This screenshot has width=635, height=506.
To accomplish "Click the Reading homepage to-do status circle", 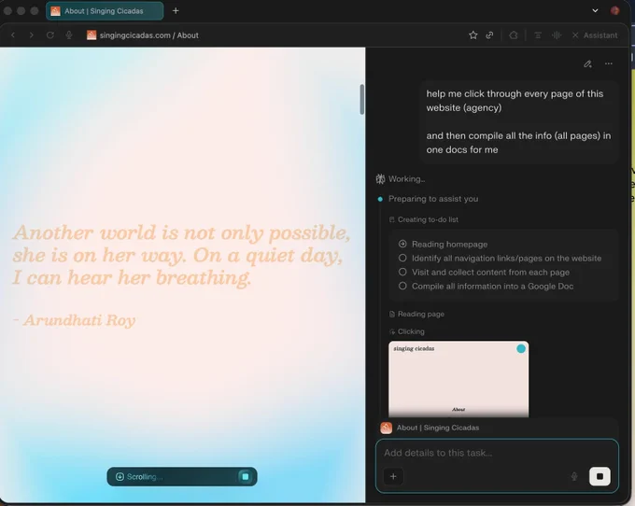I will tap(402, 244).
